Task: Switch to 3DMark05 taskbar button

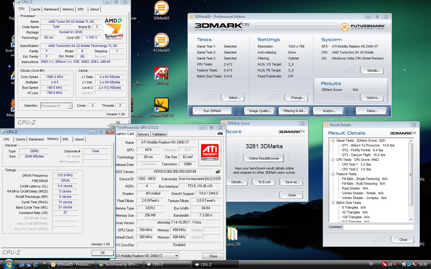Action: point(72,265)
